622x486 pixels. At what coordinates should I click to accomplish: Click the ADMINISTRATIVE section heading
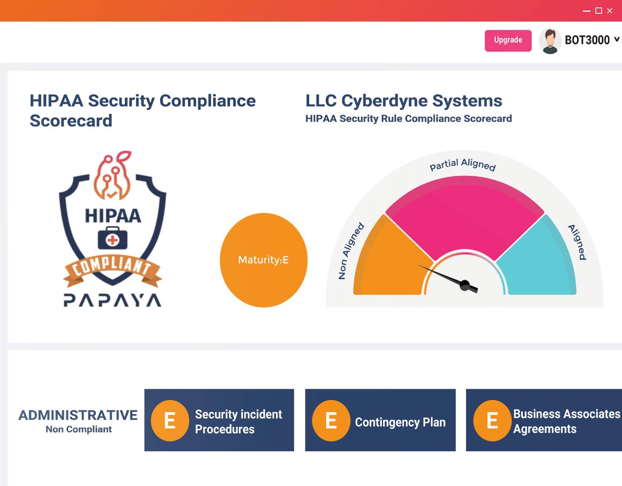click(x=78, y=415)
